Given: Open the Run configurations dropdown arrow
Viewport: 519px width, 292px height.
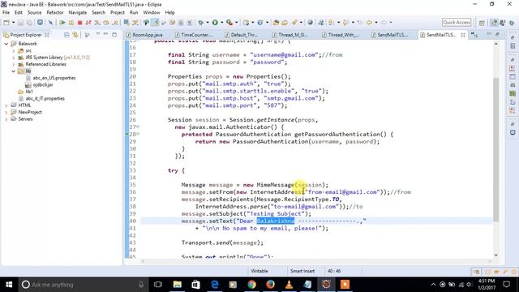Looking at the screenshot, I should pyautogui.click(x=221, y=23).
